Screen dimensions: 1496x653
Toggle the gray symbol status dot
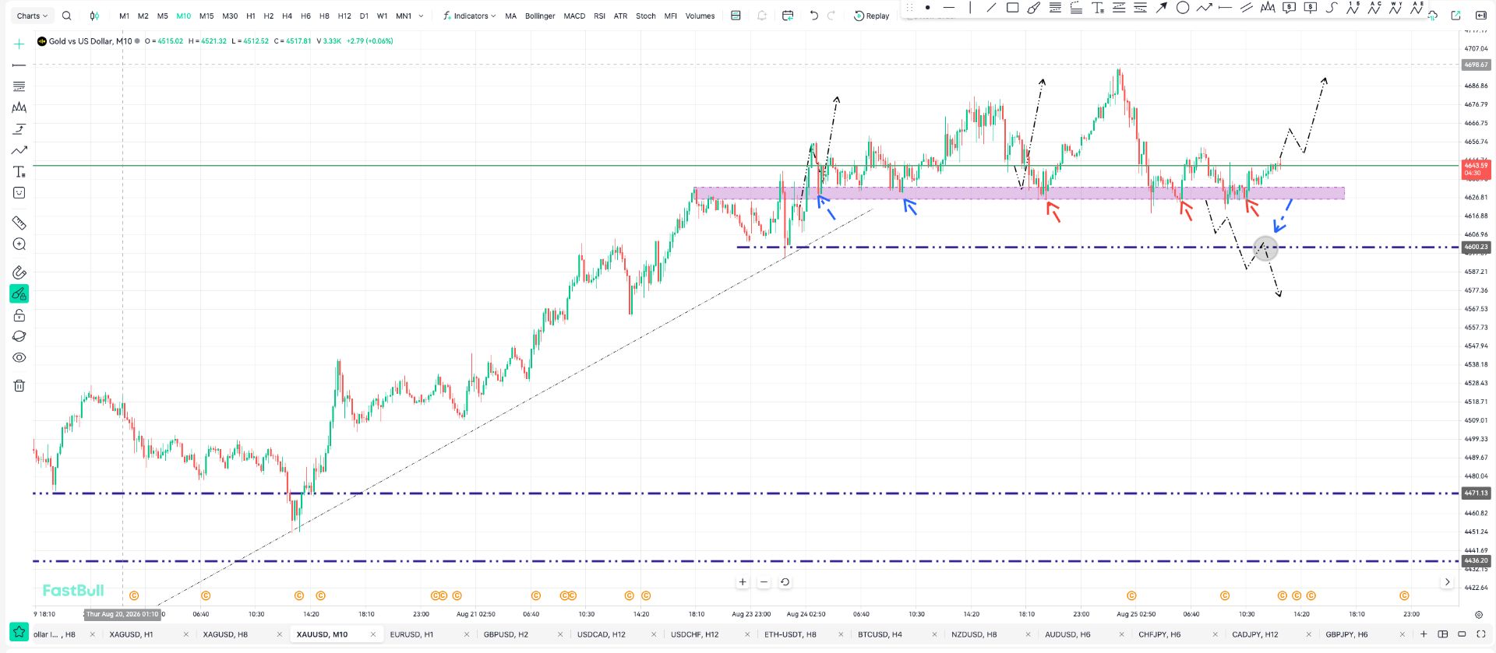(x=137, y=41)
